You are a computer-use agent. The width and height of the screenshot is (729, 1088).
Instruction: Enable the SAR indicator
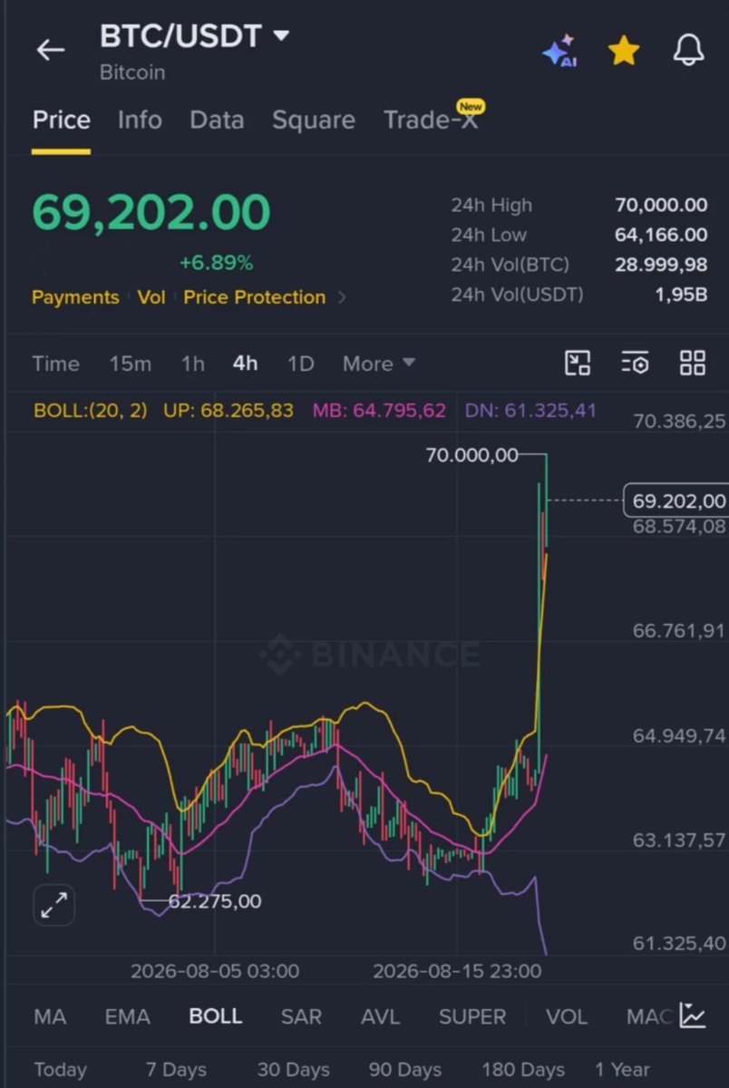pos(301,1016)
